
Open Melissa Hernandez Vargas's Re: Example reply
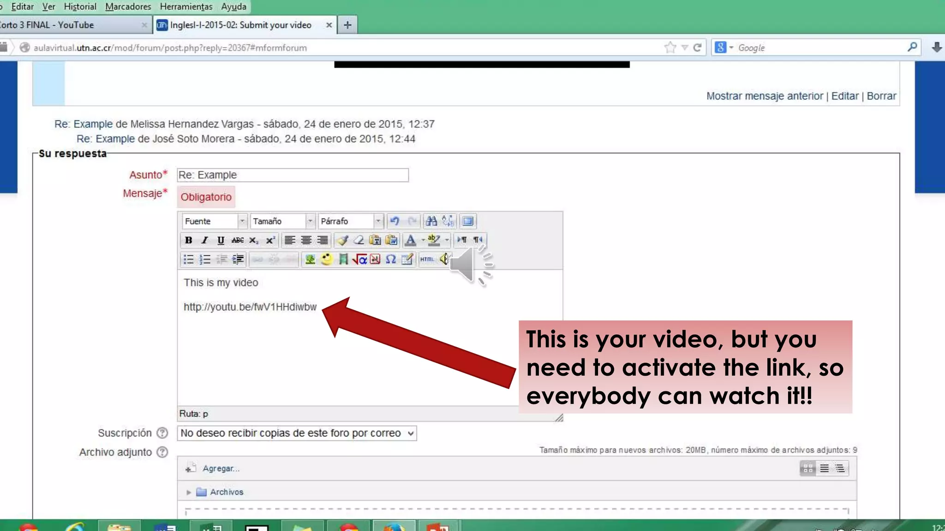pos(84,124)
